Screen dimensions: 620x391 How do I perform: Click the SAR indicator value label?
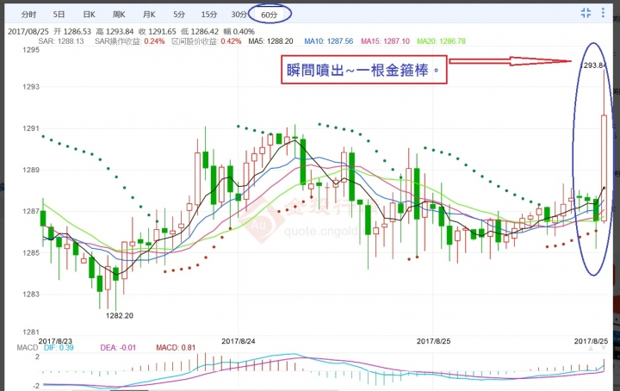click(61, 41)
